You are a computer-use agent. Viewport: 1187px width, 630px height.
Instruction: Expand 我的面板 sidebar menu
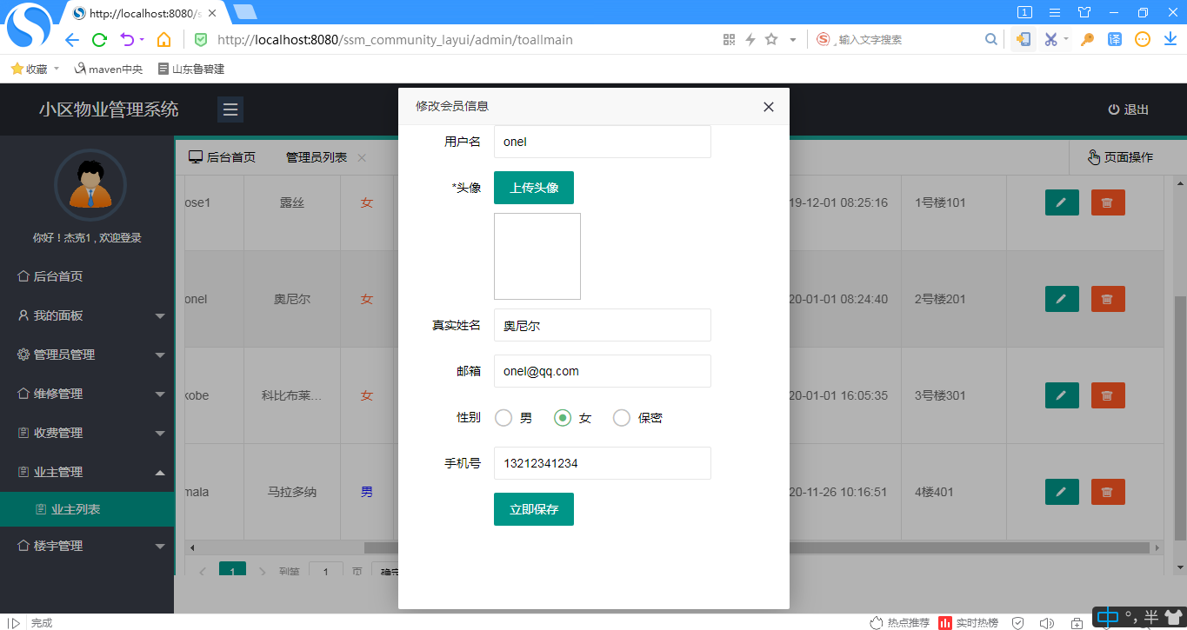[87, 315]
